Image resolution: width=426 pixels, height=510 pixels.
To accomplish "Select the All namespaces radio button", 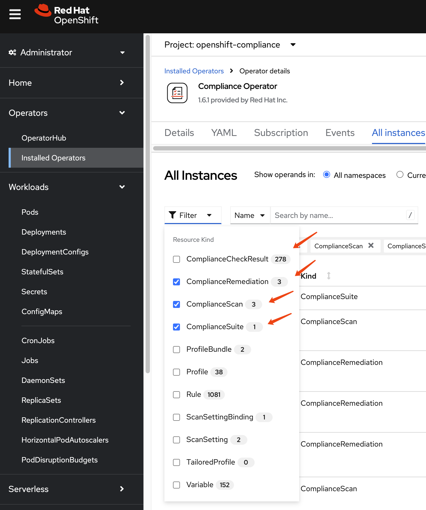I will click(326, 175).
